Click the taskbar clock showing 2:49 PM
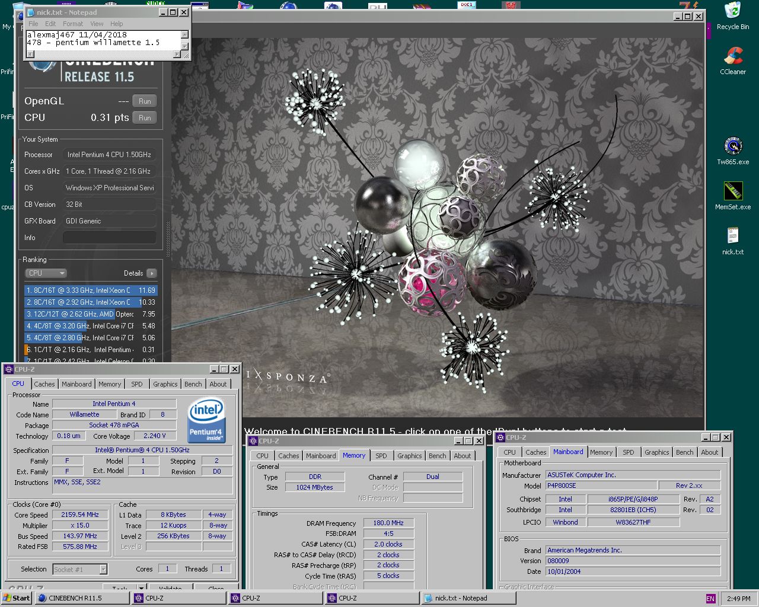The image size is (759, 607). point(738,599)
